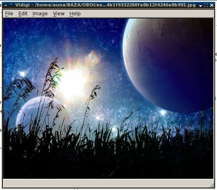Click the window menu icon in title bar
The width and height of the screenshot is (217, 190).
pos(6,5)
